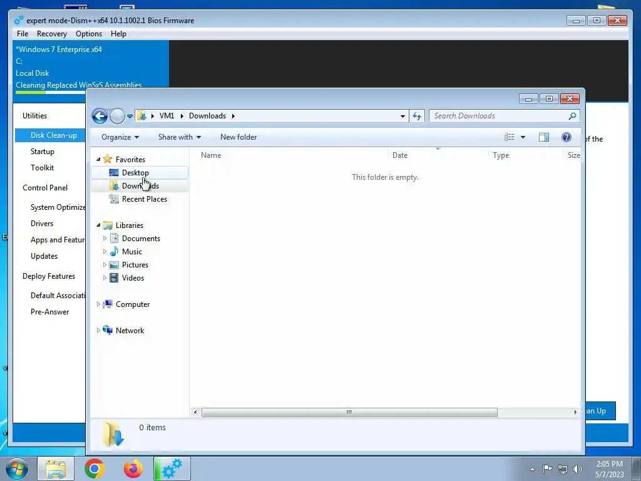Screen dimensions: 641x481
Task: Click the scrollbar right arrow
Action: (x=575, y=412)
